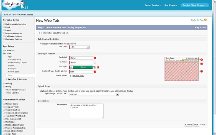Image resolution: width=216 pixels, height=135 pixels.
Task: Open the Tab Type dropdown
Action: coord(80,47)
